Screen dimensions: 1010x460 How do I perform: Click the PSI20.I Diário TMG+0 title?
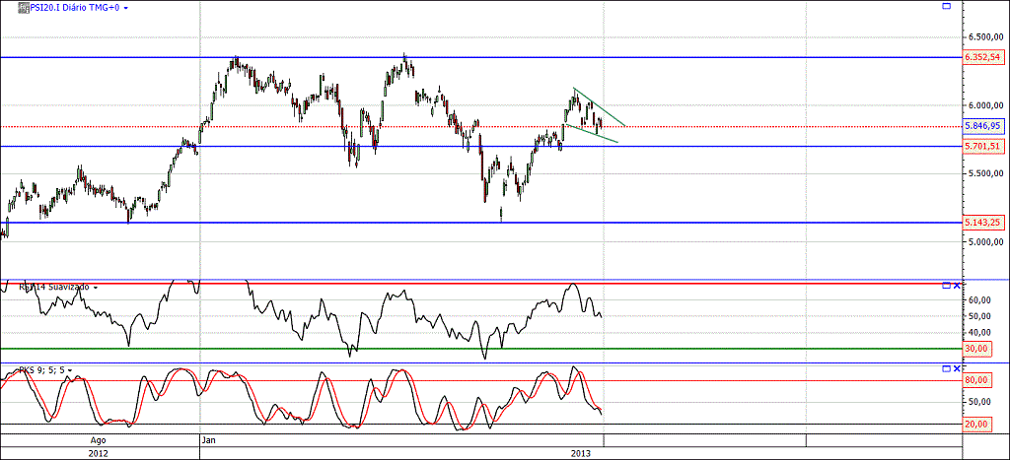click(69, 7)
